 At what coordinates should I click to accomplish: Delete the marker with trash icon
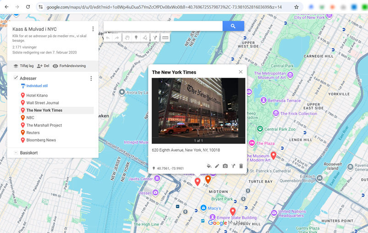(x=241, y=166)
